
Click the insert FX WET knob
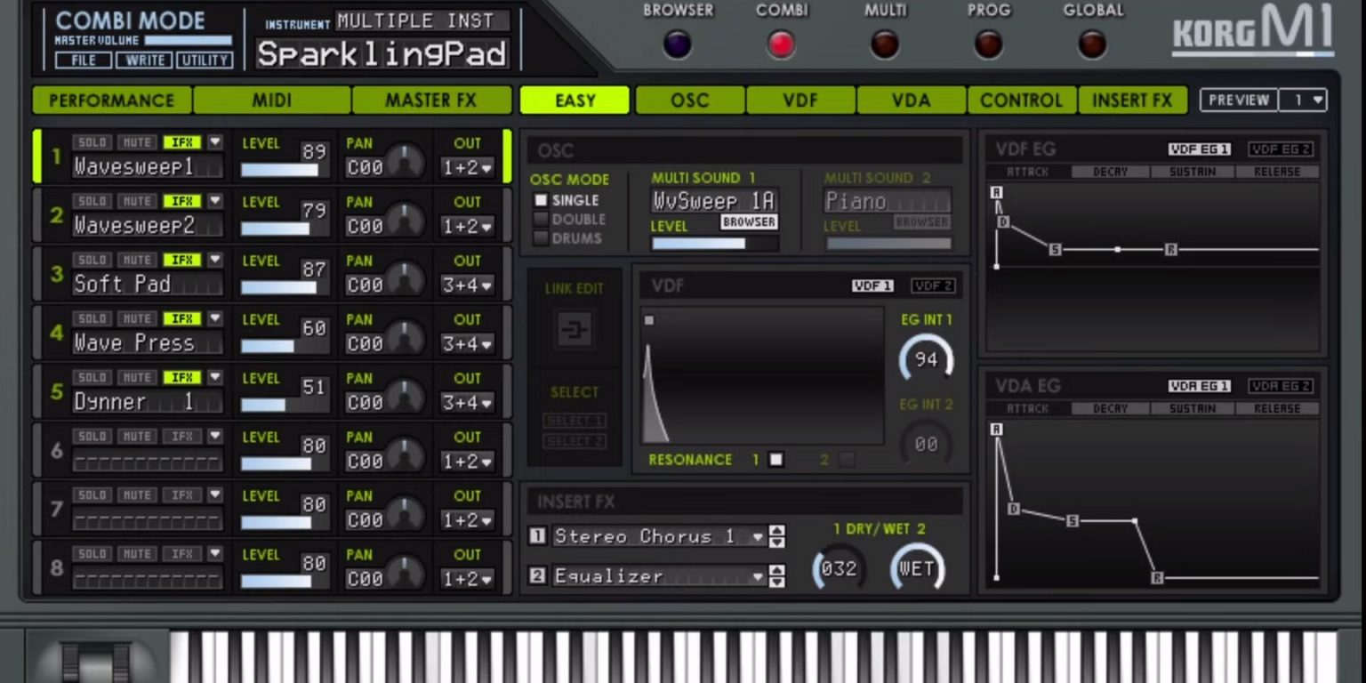(x=917, y=569)
